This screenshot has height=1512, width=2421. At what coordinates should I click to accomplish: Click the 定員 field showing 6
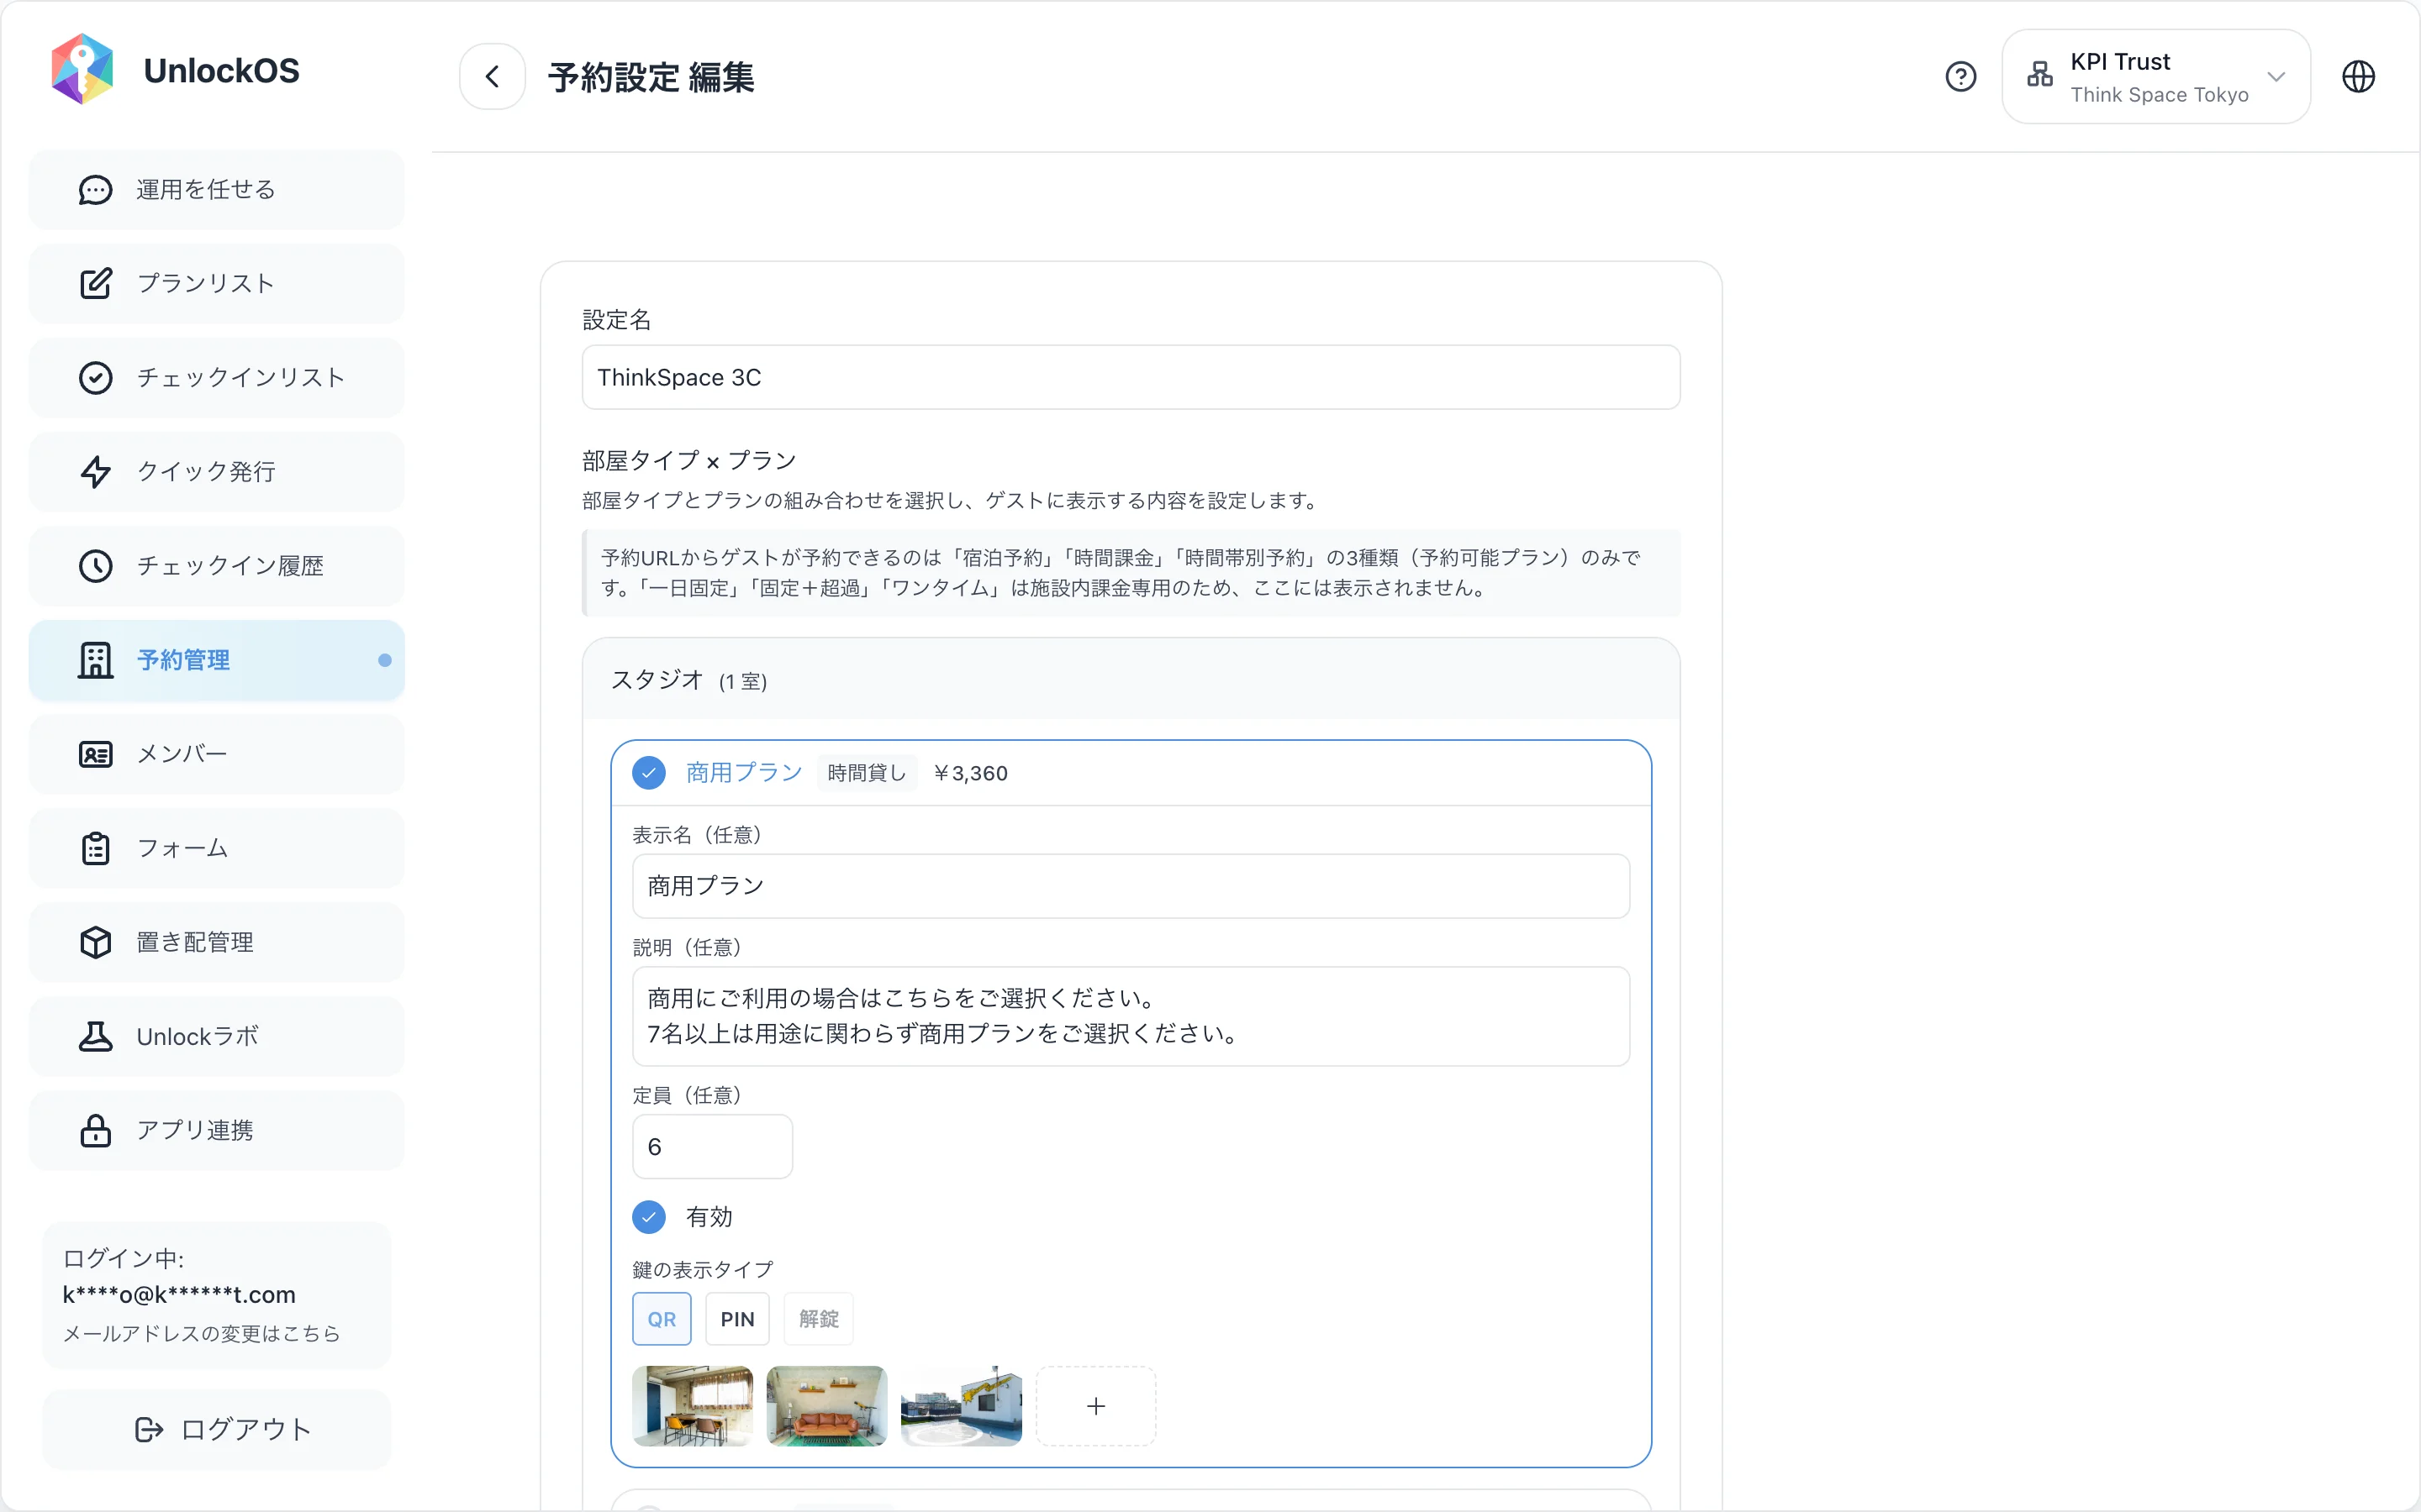(712, 1147)
